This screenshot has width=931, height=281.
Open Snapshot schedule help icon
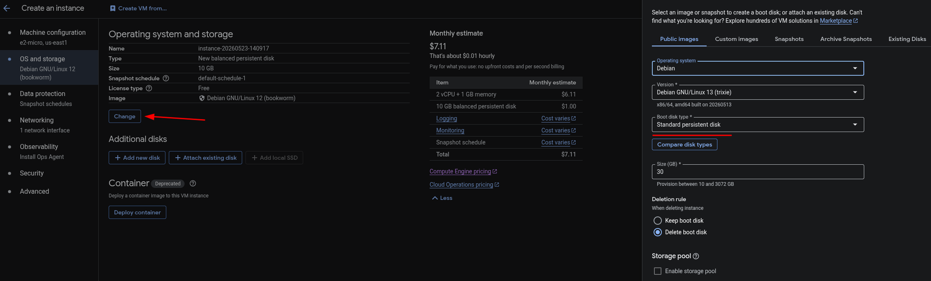pos(166,78)
